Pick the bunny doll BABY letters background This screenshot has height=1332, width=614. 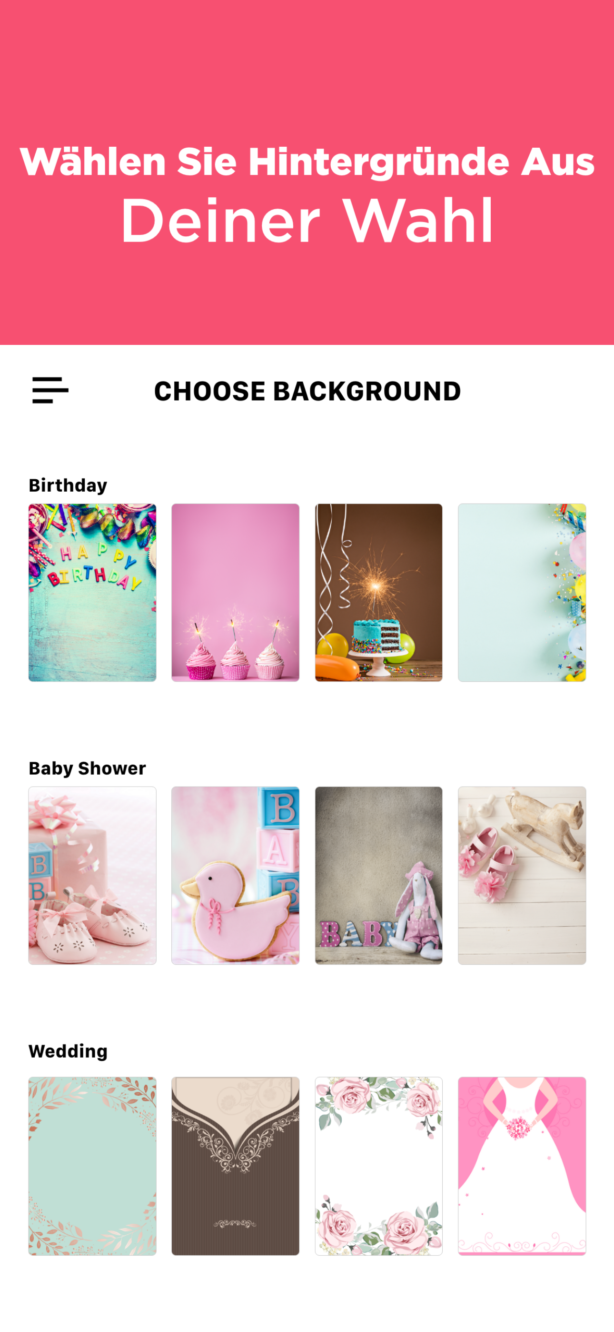(379, 876)
